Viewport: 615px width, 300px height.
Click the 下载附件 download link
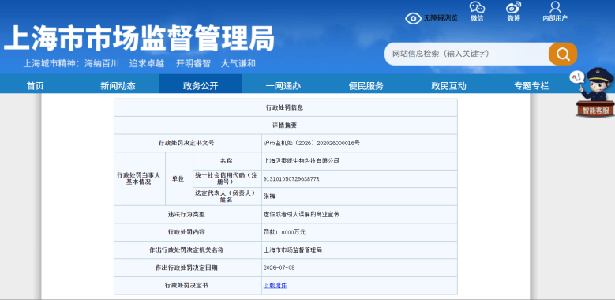tap(275, 286)
